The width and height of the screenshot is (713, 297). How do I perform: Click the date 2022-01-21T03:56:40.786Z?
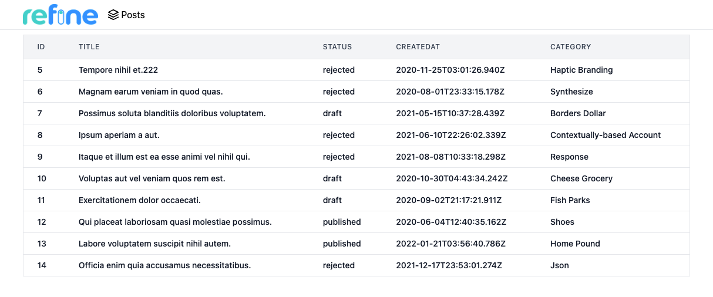[x=450, y=244]
